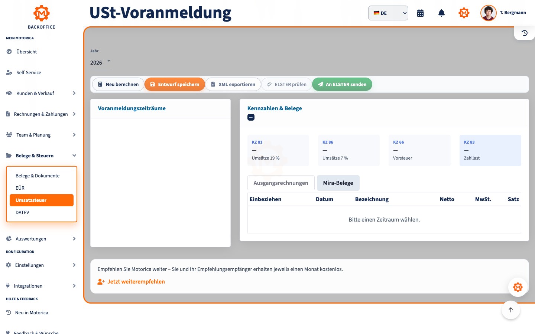
Task: Click the Voranmeldungszeiträume heading
Action: (132, 108)
